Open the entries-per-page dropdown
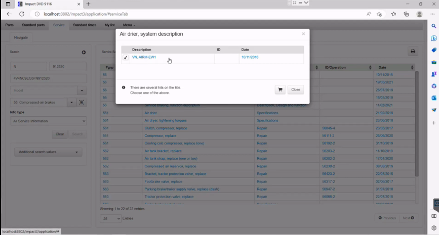 coord(111,218)
